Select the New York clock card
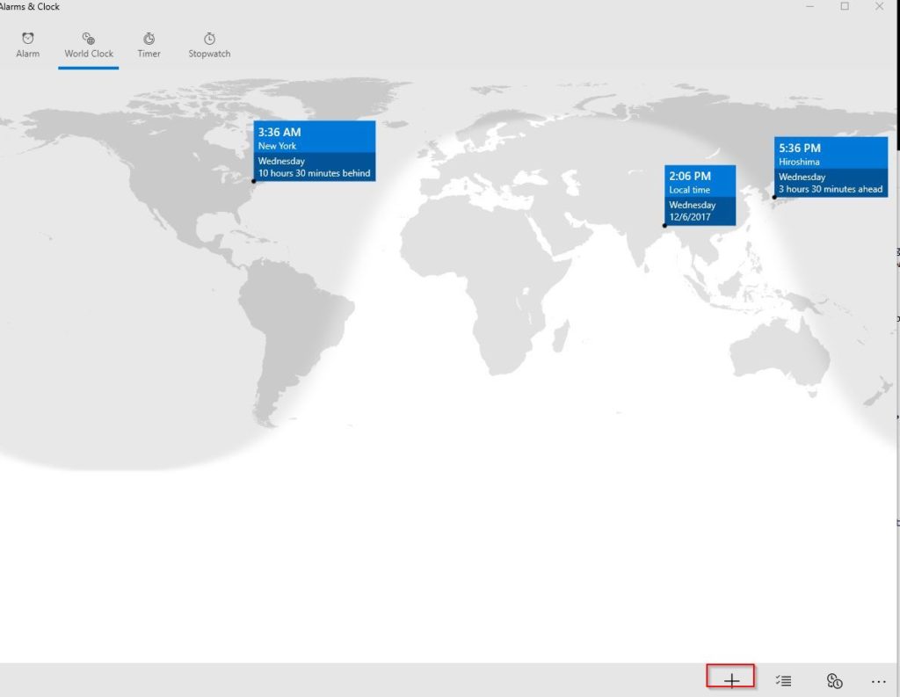The width and height of the screenshot is (900, 697). [315, 151]
